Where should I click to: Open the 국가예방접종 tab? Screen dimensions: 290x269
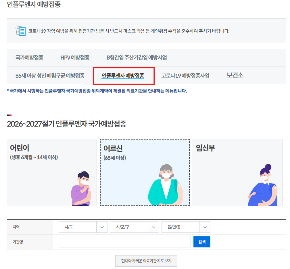click(x=29, y=58)
